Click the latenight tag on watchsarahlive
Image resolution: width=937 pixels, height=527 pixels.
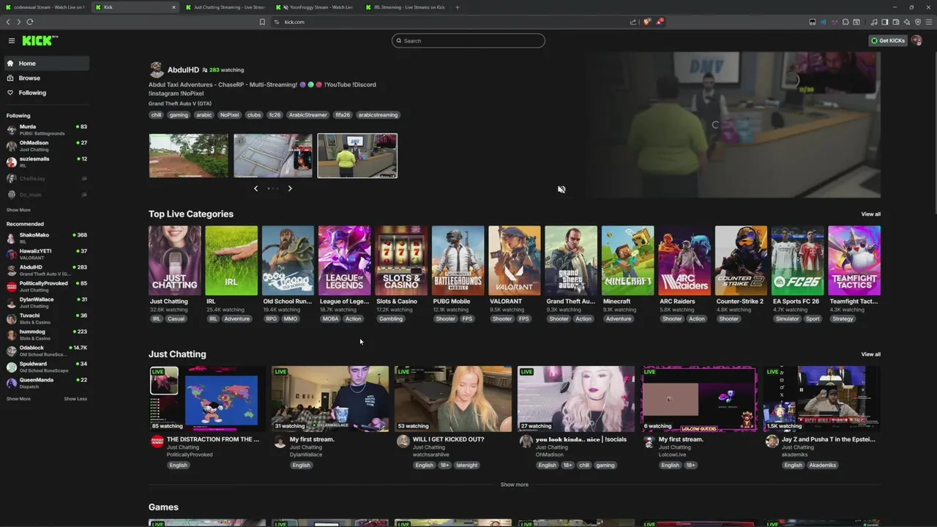(x=466, y=466)
